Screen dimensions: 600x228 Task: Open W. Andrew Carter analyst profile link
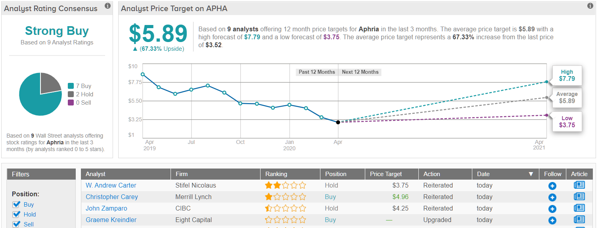tap(111, 185)
